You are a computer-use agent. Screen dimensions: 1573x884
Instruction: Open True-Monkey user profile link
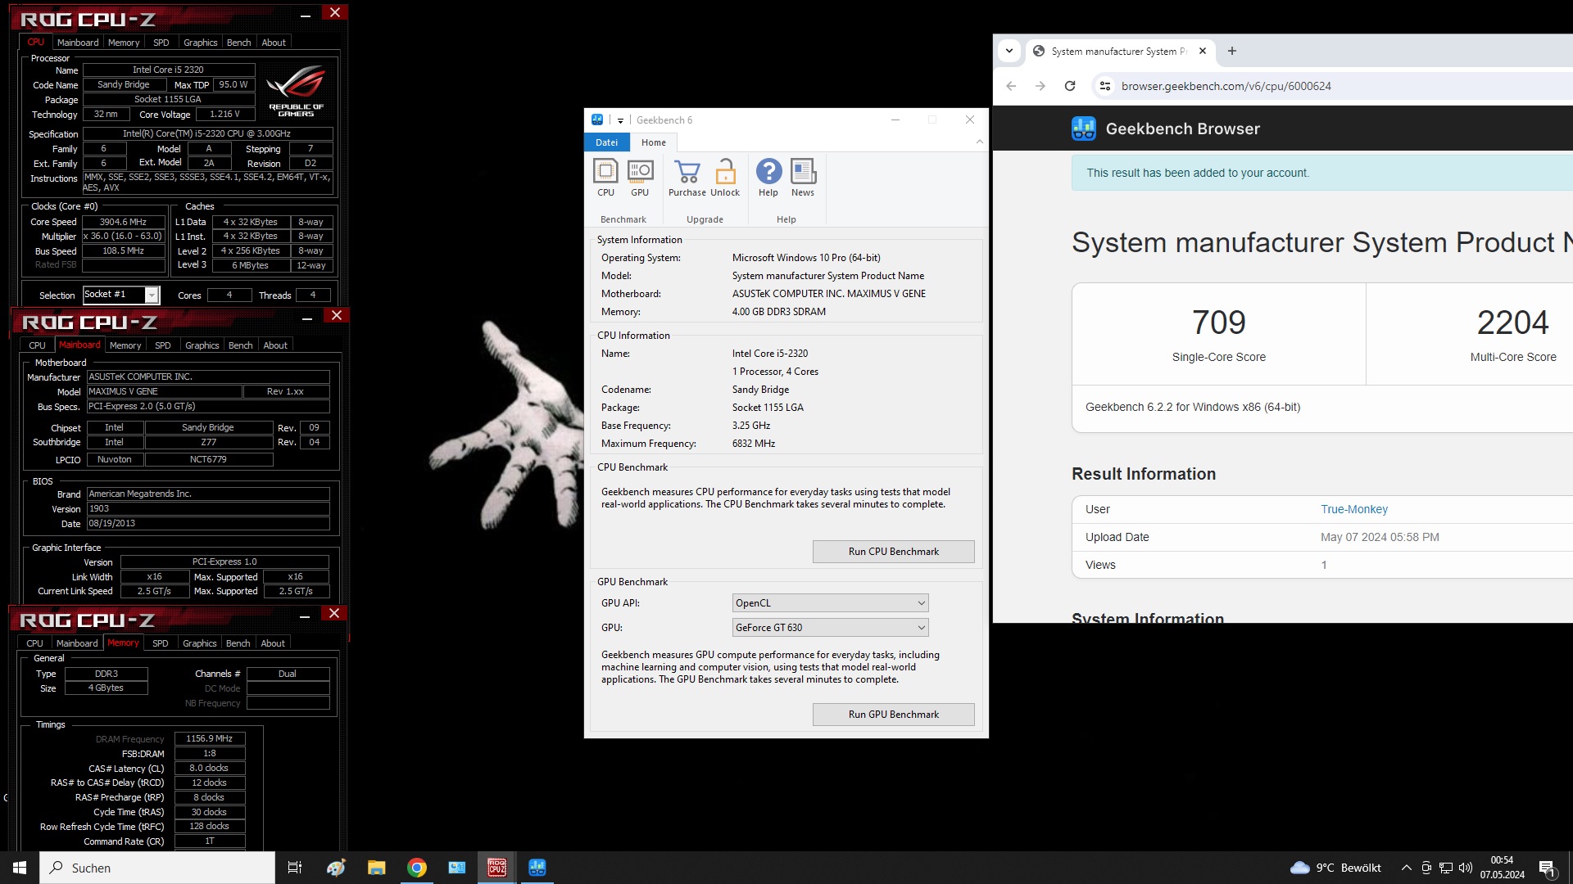click(x=1353, y=509)
